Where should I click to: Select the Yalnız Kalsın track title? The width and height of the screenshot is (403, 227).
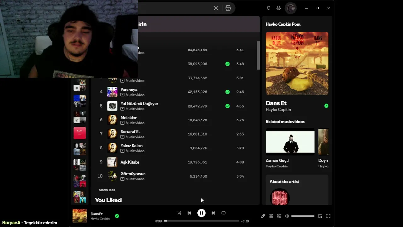coord(131,146)
